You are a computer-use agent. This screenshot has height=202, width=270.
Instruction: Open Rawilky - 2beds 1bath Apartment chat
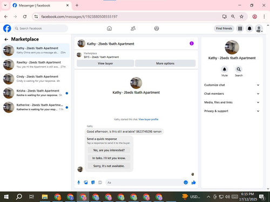point(36,65)
